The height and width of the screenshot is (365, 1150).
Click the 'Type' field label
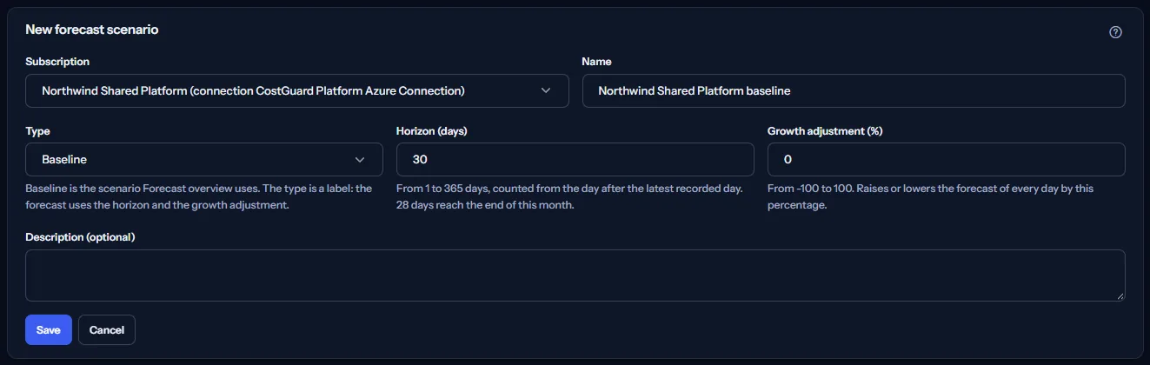38,131
